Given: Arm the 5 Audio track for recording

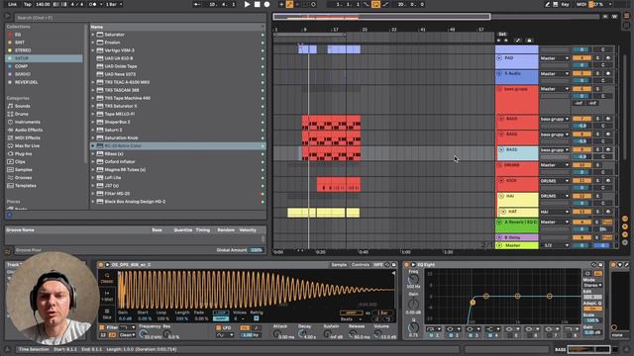Looking at the screenshot, I should point(607,74).
